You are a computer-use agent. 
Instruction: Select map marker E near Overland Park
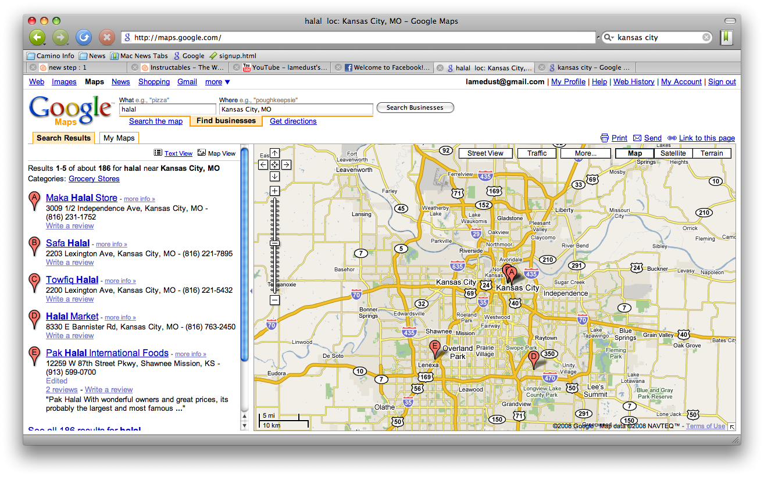point(434,349)
